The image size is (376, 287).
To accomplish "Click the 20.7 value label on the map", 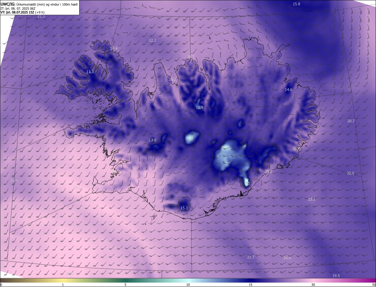I will point(351,121).
